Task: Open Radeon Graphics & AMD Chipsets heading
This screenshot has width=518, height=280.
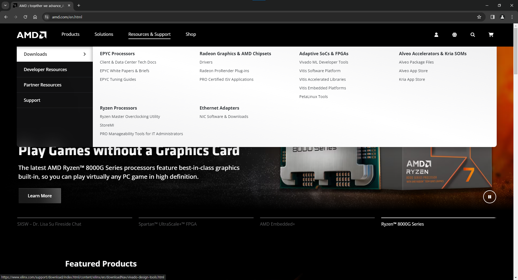Action: click(235, 54)
